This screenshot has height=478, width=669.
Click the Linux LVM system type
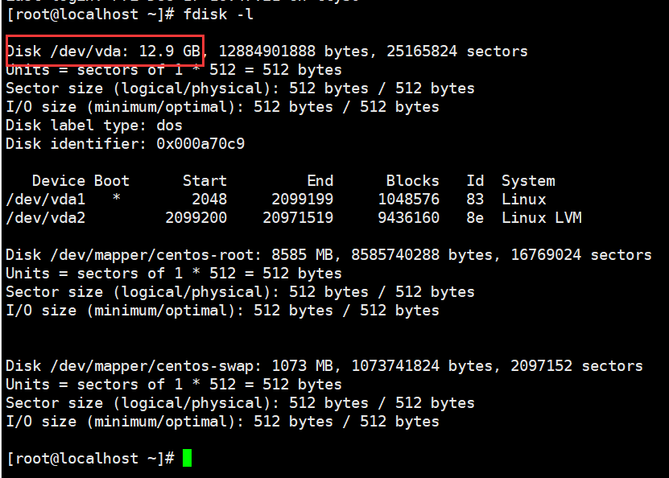[541, 218]
